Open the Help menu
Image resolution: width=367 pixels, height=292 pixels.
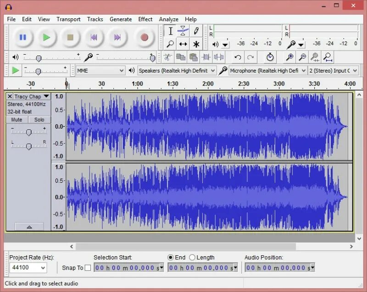pyautogui.click(x=190, y=19)
